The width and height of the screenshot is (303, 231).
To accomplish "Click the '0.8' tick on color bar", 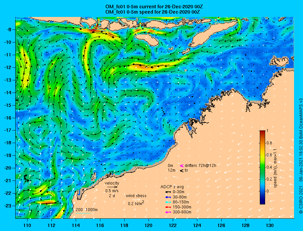I will [269, 143].
